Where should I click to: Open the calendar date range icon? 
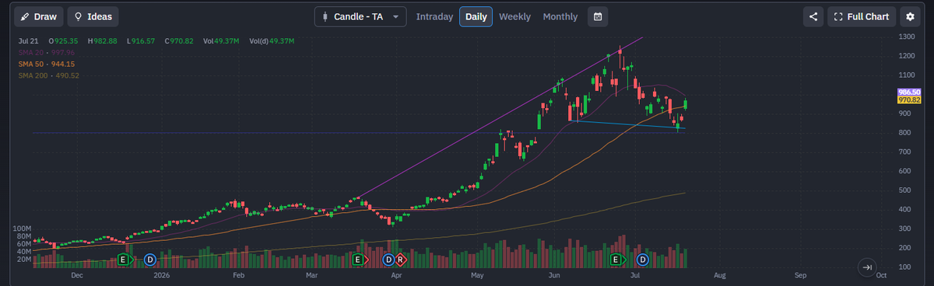[597, 16]
